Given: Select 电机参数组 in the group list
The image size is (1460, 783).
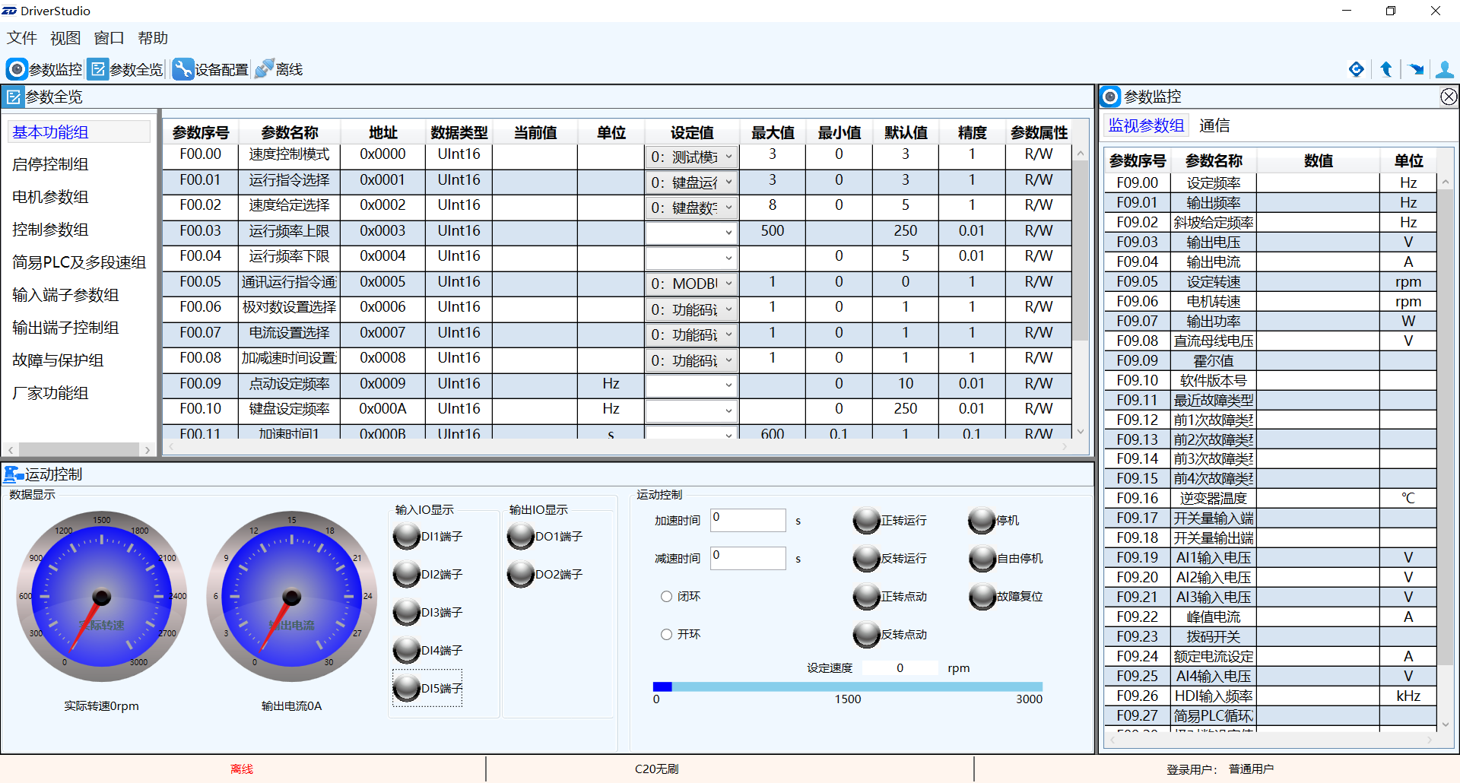Looking at the screenshot, I should (50, 197).
